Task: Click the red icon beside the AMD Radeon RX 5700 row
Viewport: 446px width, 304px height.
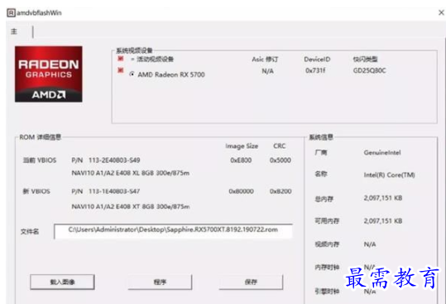Action: (x=121, y=70)
